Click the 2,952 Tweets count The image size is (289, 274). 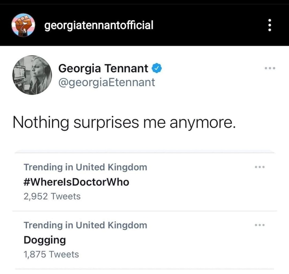click(x=52, y=197)
